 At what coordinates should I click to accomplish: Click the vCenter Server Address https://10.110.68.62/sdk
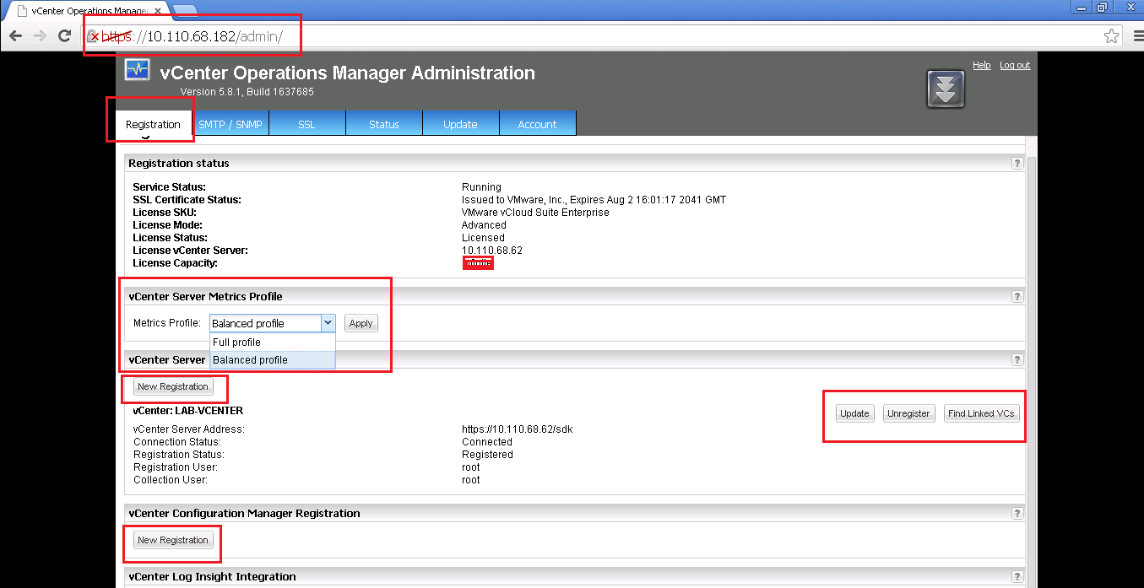(x=518, y=429)
